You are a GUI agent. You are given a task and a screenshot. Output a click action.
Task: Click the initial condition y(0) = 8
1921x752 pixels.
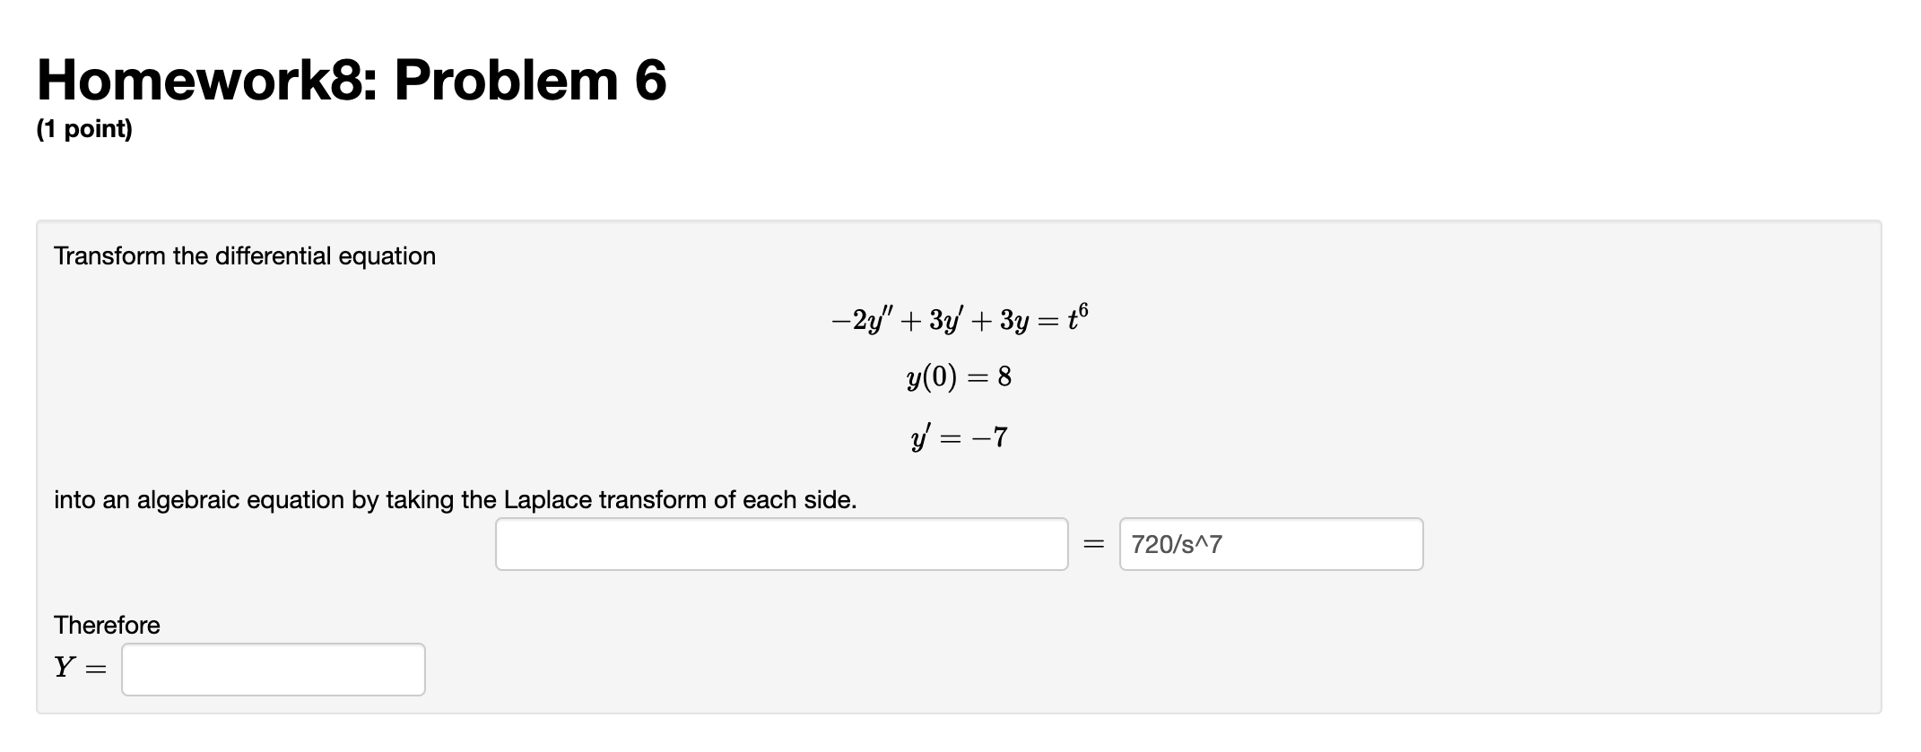click(958, 377)
